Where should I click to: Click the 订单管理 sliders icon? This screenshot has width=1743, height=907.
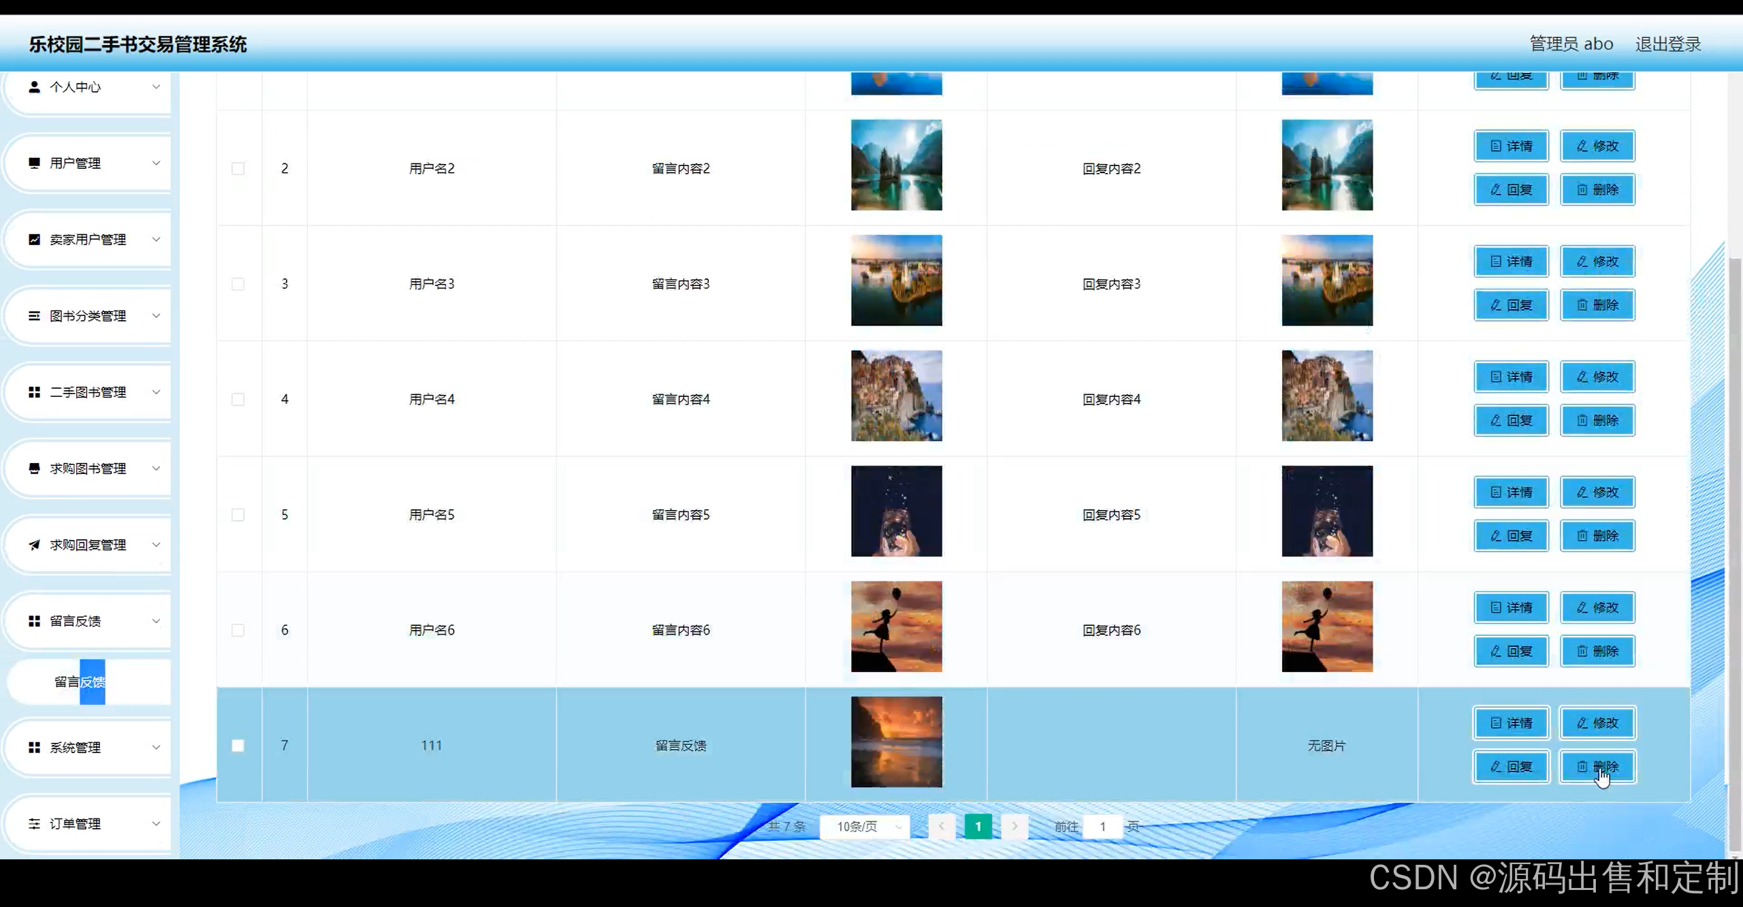click(34, 824)
